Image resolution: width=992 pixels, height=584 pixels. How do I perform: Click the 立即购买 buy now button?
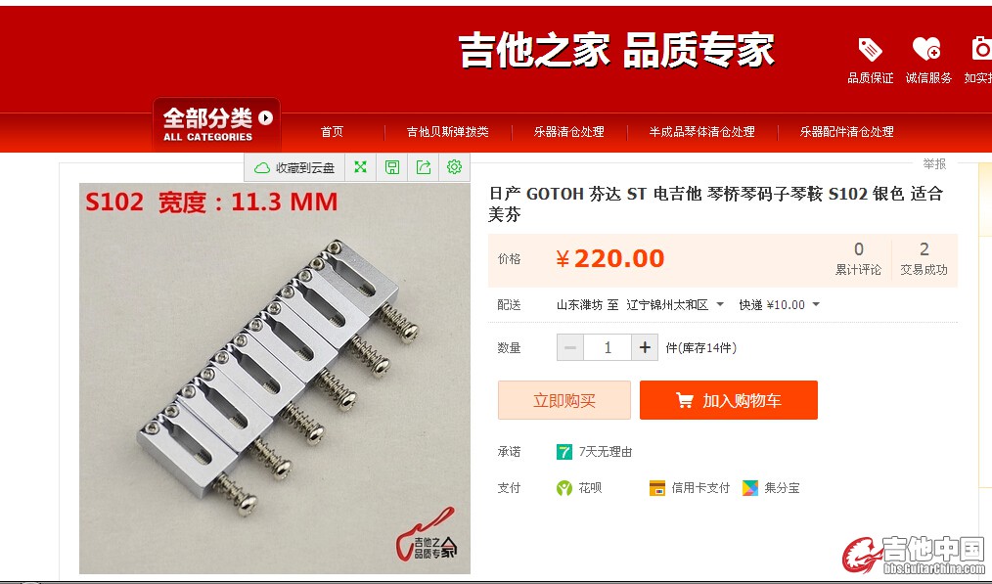[564, 400]
